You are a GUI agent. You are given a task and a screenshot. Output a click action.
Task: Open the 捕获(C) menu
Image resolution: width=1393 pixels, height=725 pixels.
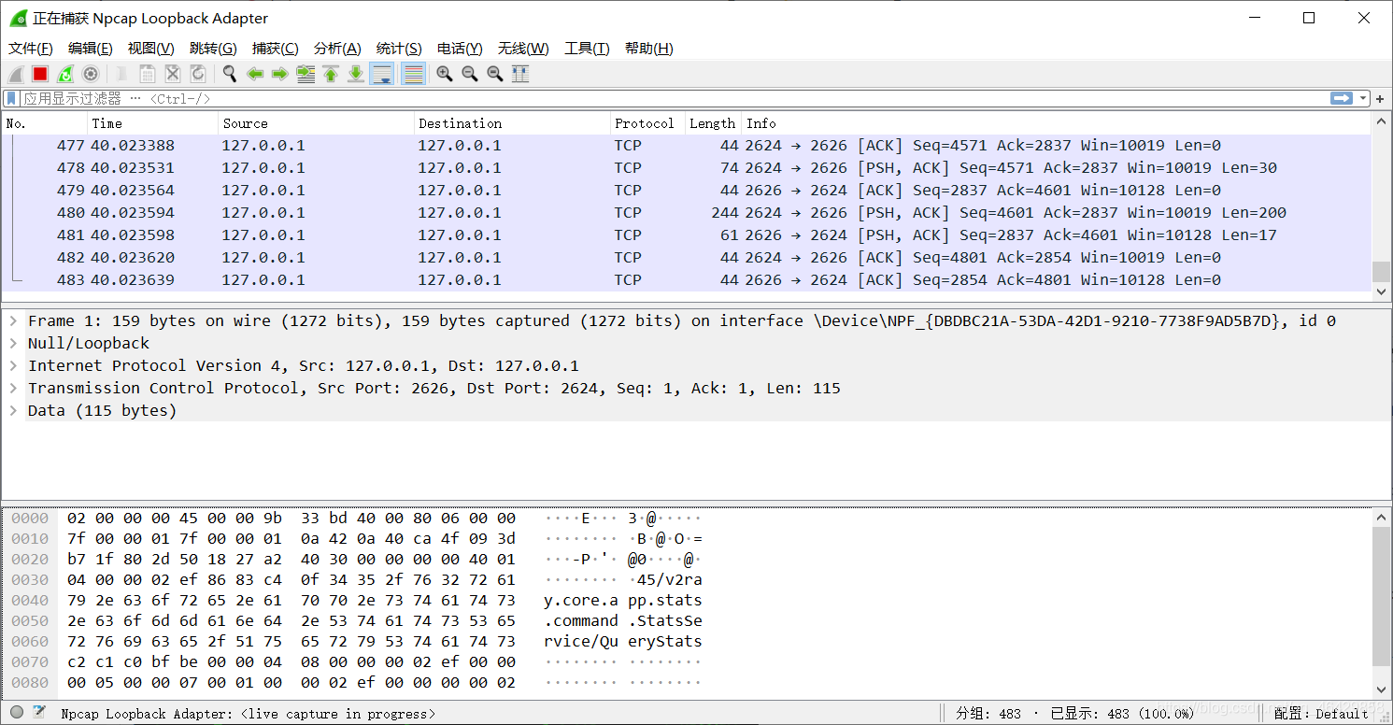[276, 49]
